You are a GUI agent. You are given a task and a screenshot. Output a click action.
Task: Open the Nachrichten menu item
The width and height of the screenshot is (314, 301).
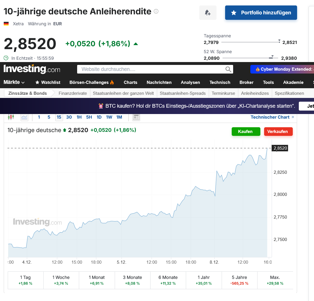click(x=159, y=82)
